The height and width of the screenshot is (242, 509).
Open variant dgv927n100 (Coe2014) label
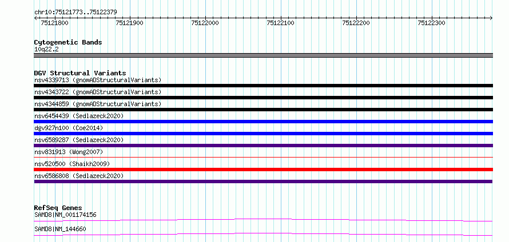(x=69, y=128)
